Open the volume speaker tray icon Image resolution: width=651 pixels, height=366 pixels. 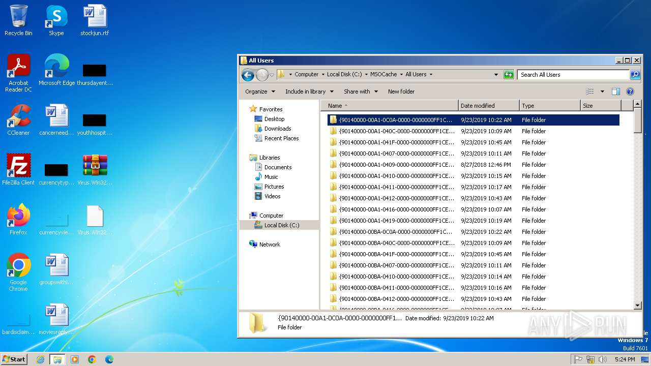(x=603, y=359)
